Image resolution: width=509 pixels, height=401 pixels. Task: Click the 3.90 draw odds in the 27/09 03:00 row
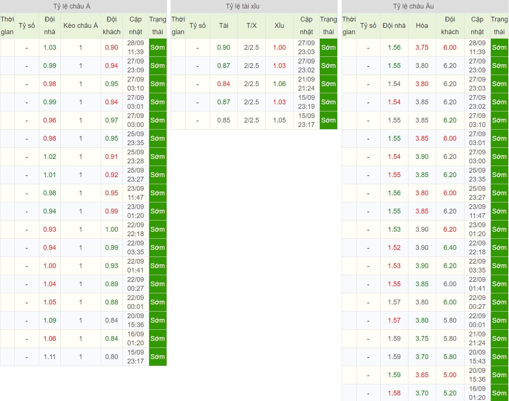pyautogui.click(x=422, y=157)
